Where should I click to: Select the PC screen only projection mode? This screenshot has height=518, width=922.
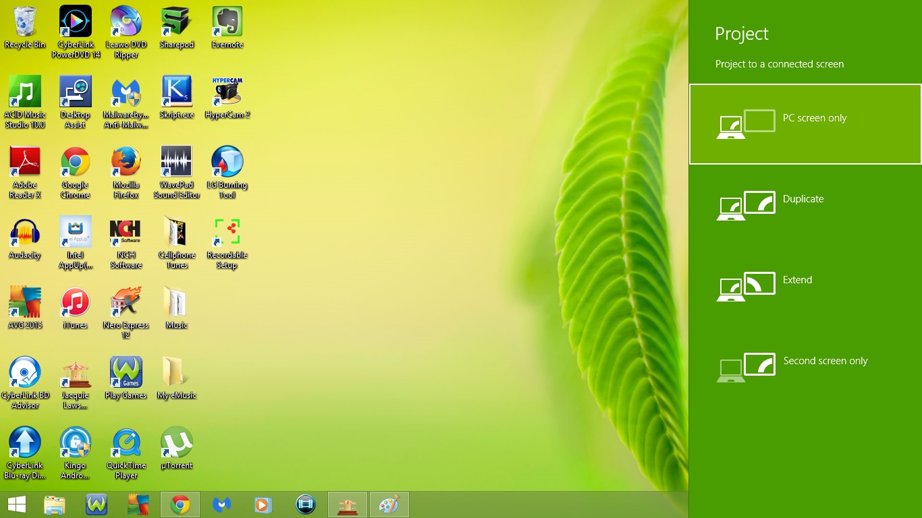(805, 124)
